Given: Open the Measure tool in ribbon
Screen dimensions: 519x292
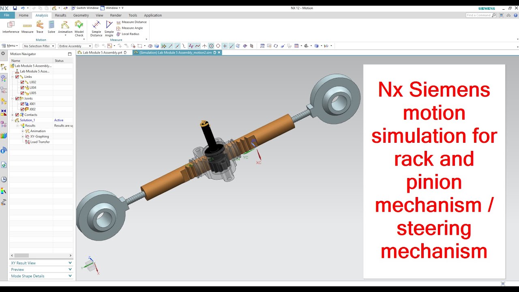Looking at the screenshot, I should (28, 27).
